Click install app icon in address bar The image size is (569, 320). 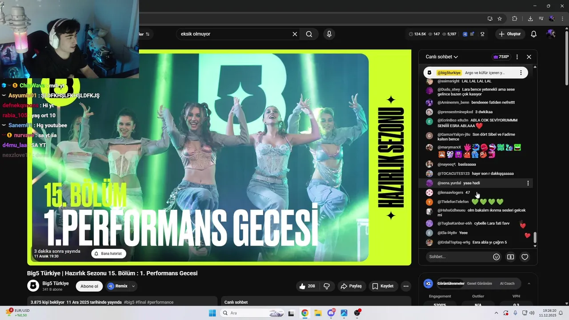(490, 19)
